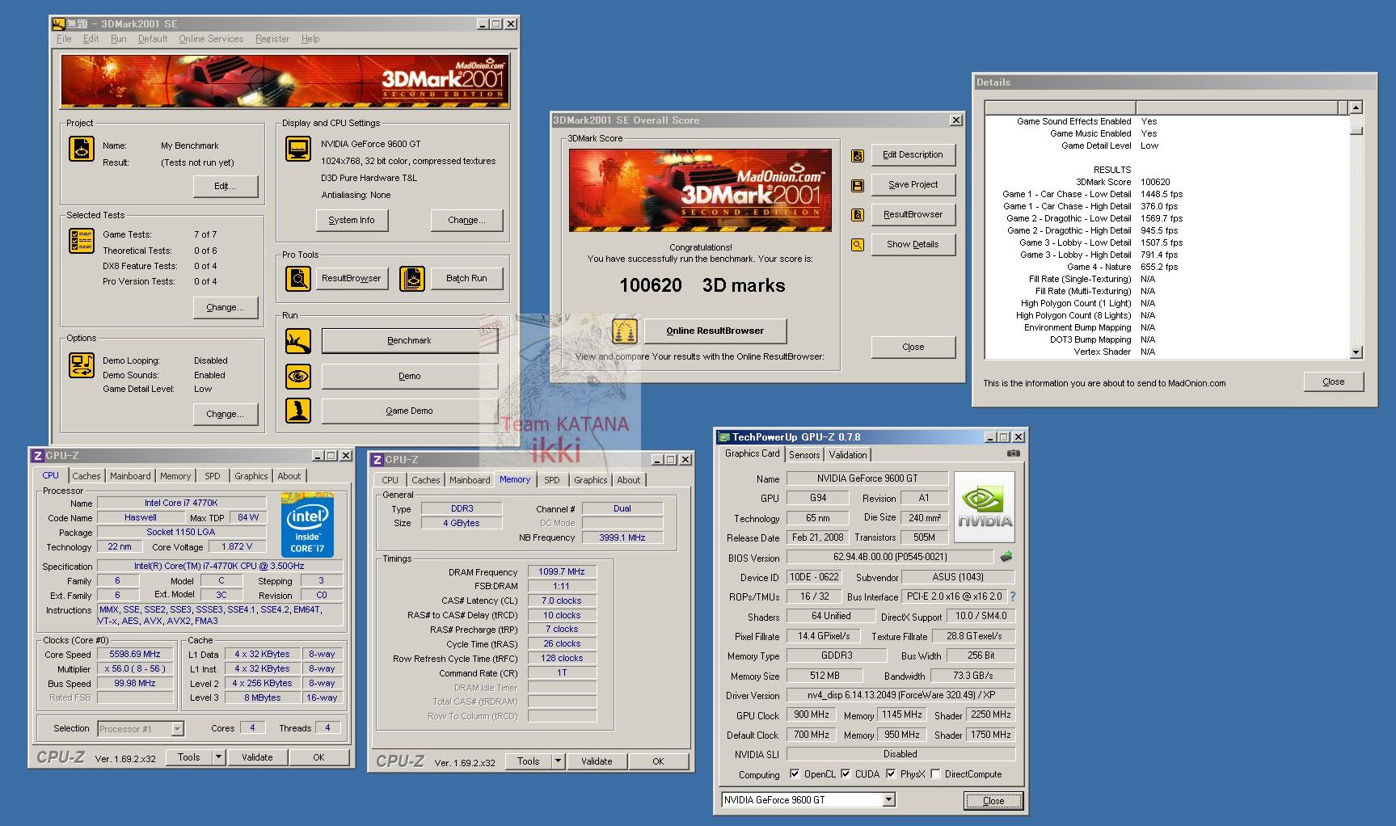
Task: Click the Options demo looping icon
Action: (x=82, y=365)
